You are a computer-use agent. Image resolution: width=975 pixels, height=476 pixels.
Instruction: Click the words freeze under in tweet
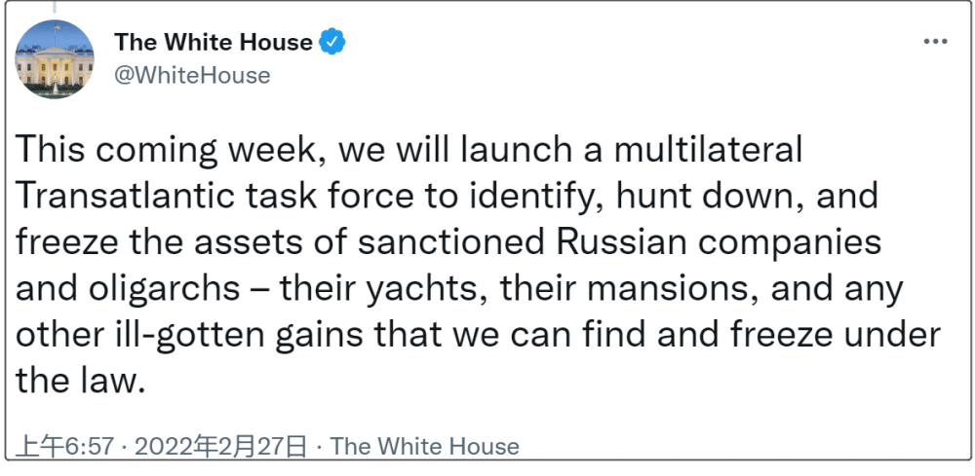pos(836,335)
